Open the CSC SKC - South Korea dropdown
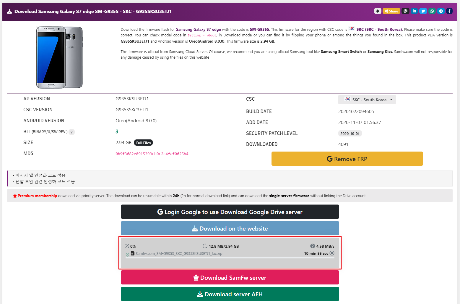This screenshot has height=304, width=460. coord(367,100)
